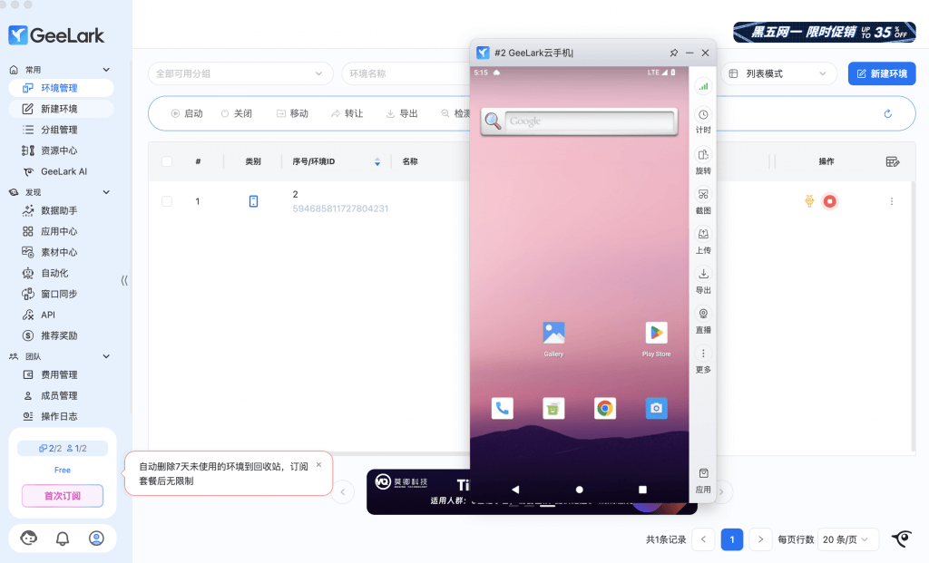Open the Play Store app on phone
The height and width of the screenshot is (563, 929).
(x=656, y=333)
